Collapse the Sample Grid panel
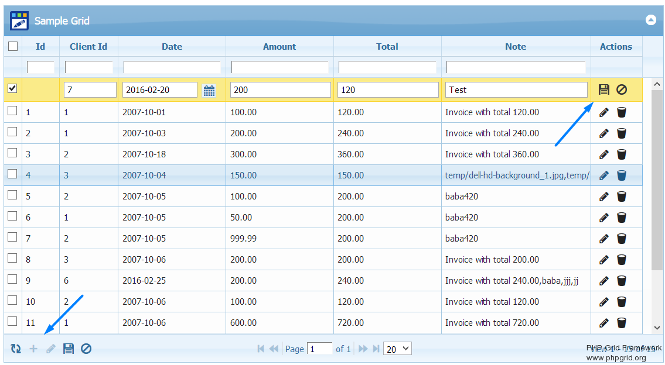Screen dimensions: 665x365 (x=650, y=20)
